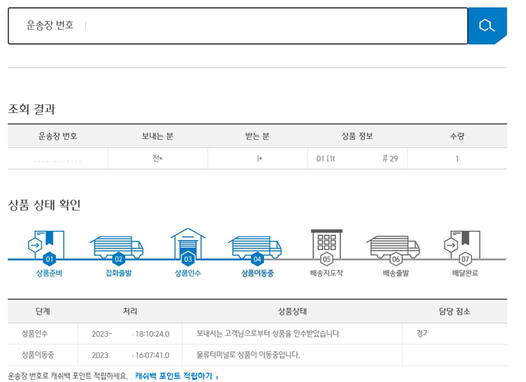
Task: Select the 상품준비 package icon (step 01)
Action: tap(49, 243)
